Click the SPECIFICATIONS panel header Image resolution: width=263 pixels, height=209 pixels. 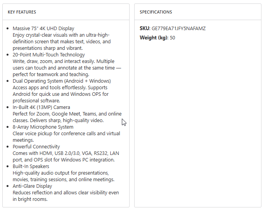click(156, 12)
